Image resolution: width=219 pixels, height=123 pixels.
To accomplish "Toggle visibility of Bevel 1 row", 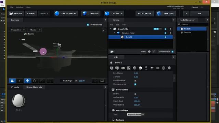I will (165, 37).
